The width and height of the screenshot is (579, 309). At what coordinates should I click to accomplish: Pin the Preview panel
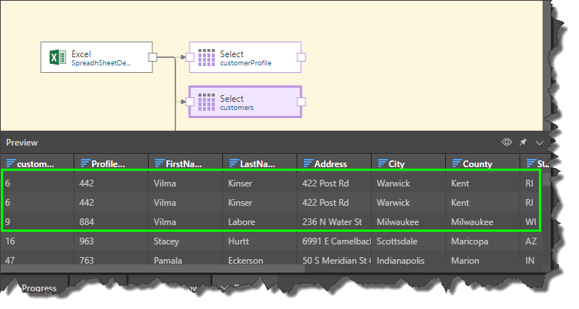tap(523, 142)
